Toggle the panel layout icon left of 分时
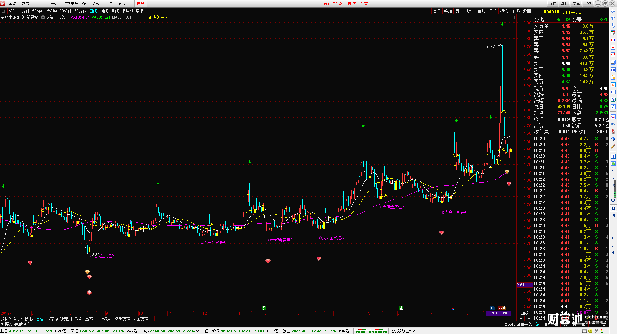 (x=4, y=11)
